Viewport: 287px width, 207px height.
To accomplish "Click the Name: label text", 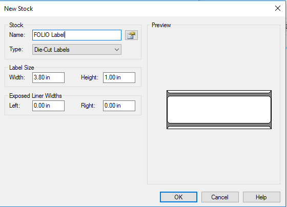I will (17, 35).
